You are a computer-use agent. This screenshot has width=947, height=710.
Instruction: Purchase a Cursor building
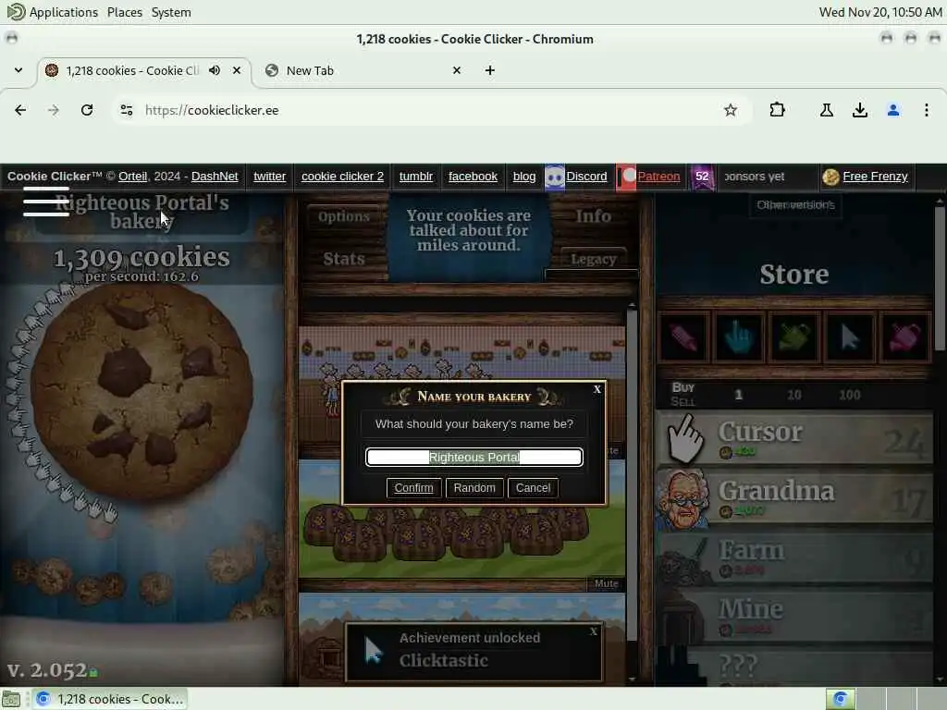point(794,437)
